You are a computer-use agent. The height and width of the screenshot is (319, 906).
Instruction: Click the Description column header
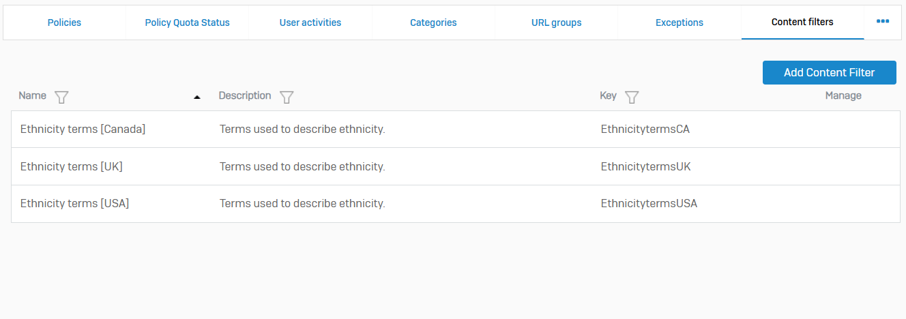[x=245, y=95]
